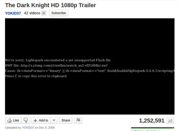Click the Add to button with plus icon

(41, 120)
